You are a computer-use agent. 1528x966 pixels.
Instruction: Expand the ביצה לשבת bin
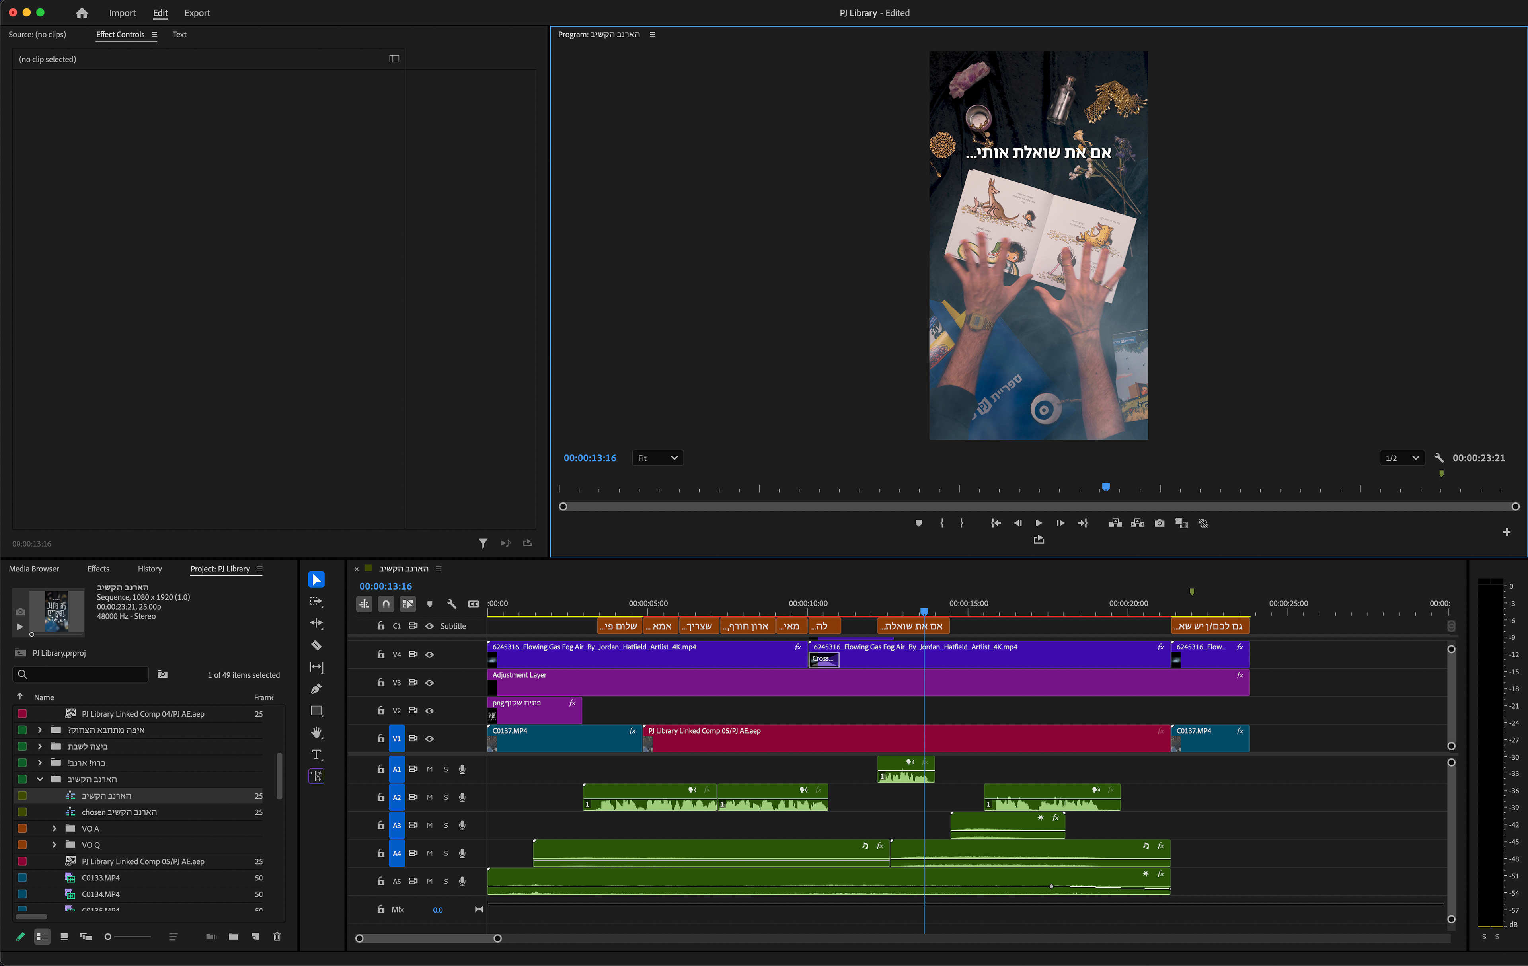tap(39, 746)
